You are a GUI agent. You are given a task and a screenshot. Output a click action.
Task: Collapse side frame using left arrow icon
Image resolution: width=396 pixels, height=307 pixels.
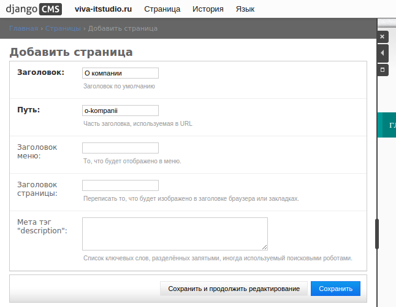point(383,53)
